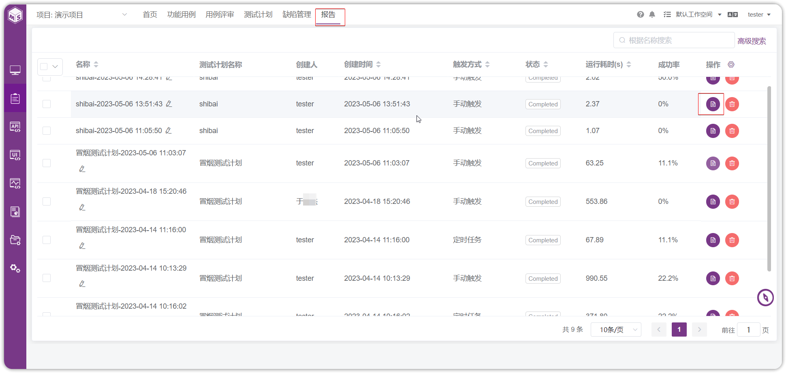View report for shibai-2023-05-06 13:51:43

pos(713,104)
